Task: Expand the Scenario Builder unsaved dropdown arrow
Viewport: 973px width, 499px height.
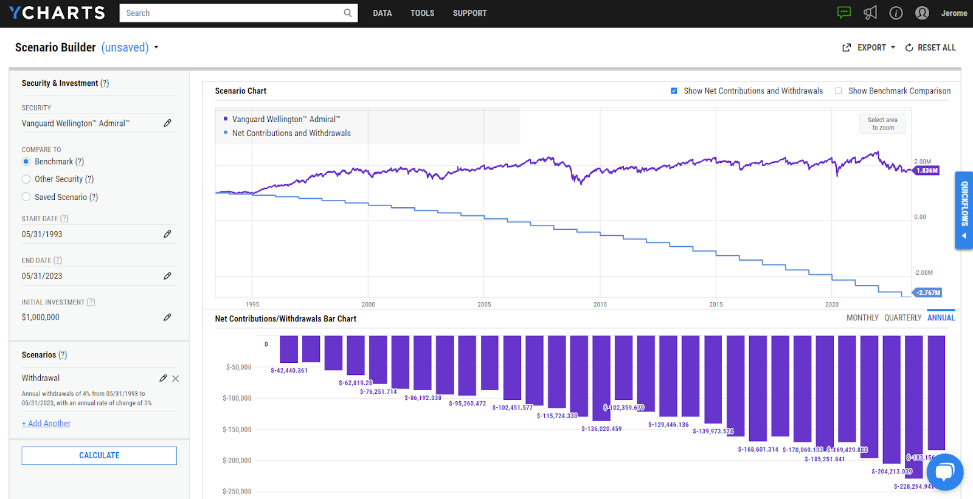Action: pos(156,47)
